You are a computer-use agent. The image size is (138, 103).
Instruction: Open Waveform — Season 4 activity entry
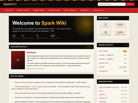[x=106, y=59]
